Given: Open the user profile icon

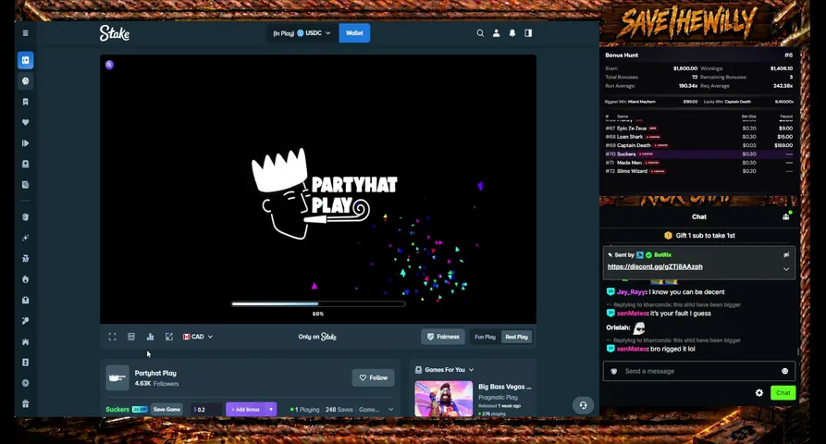Looking at the screenshot, I should (496, 32).
